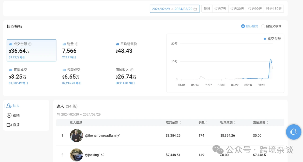Viewport: 303px width, 162px height.
Task: Click the $8,354.26 成交金额 cell
Action: (173, 136)
